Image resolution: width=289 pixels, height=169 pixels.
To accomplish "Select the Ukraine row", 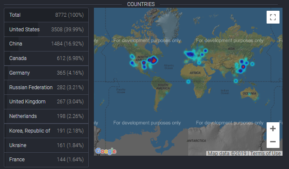I will coord(46,145).
